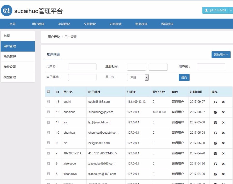Check the select-all checkbox in table header
This screenshot has height=184, width=233.
click(x=48, y=92)
